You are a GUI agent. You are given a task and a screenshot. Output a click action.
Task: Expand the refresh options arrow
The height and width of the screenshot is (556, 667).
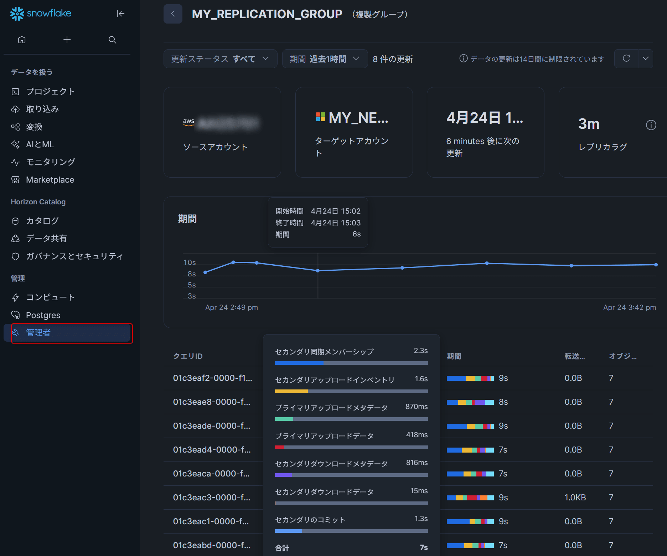coord(645,58)
